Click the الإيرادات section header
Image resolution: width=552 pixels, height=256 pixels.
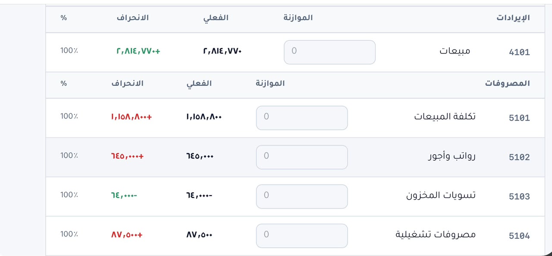(513, 18)
